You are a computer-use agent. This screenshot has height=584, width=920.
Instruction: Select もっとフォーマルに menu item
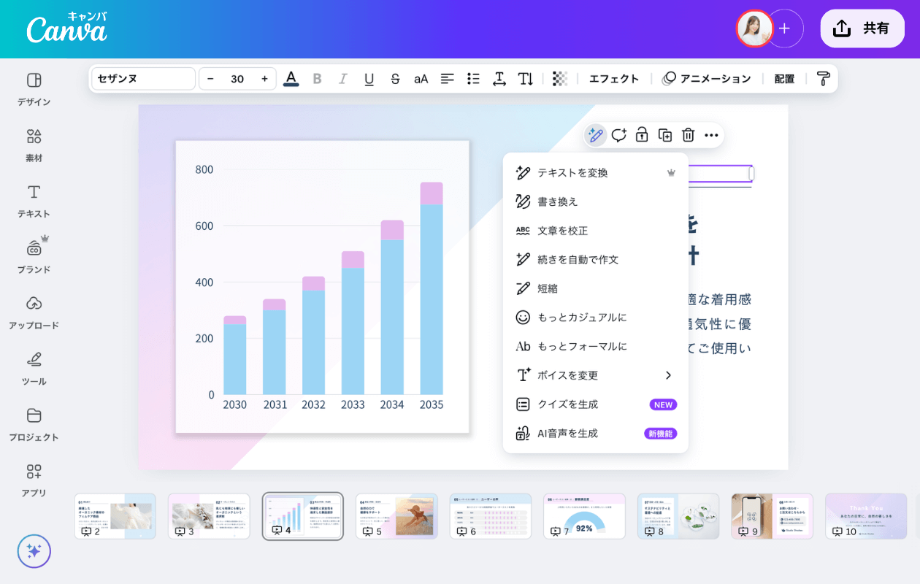coord(596,347)
